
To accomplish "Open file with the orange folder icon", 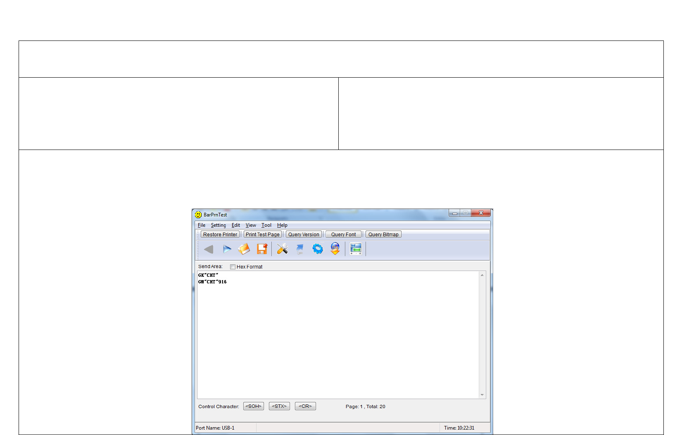I will [244, 249].
